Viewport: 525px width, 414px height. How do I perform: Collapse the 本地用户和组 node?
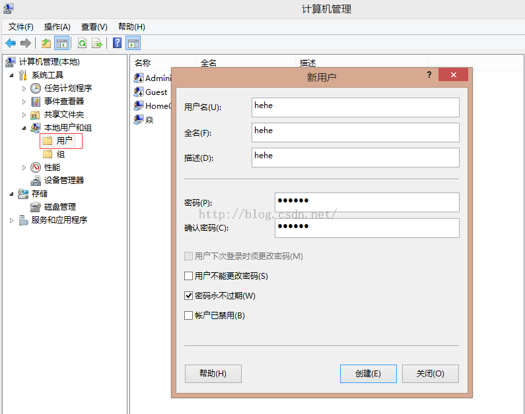(x=24, y=128)
